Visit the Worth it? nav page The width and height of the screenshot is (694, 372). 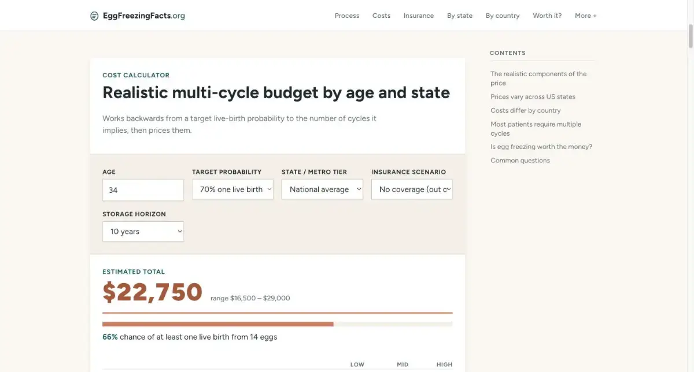click(x=547, y=16)
